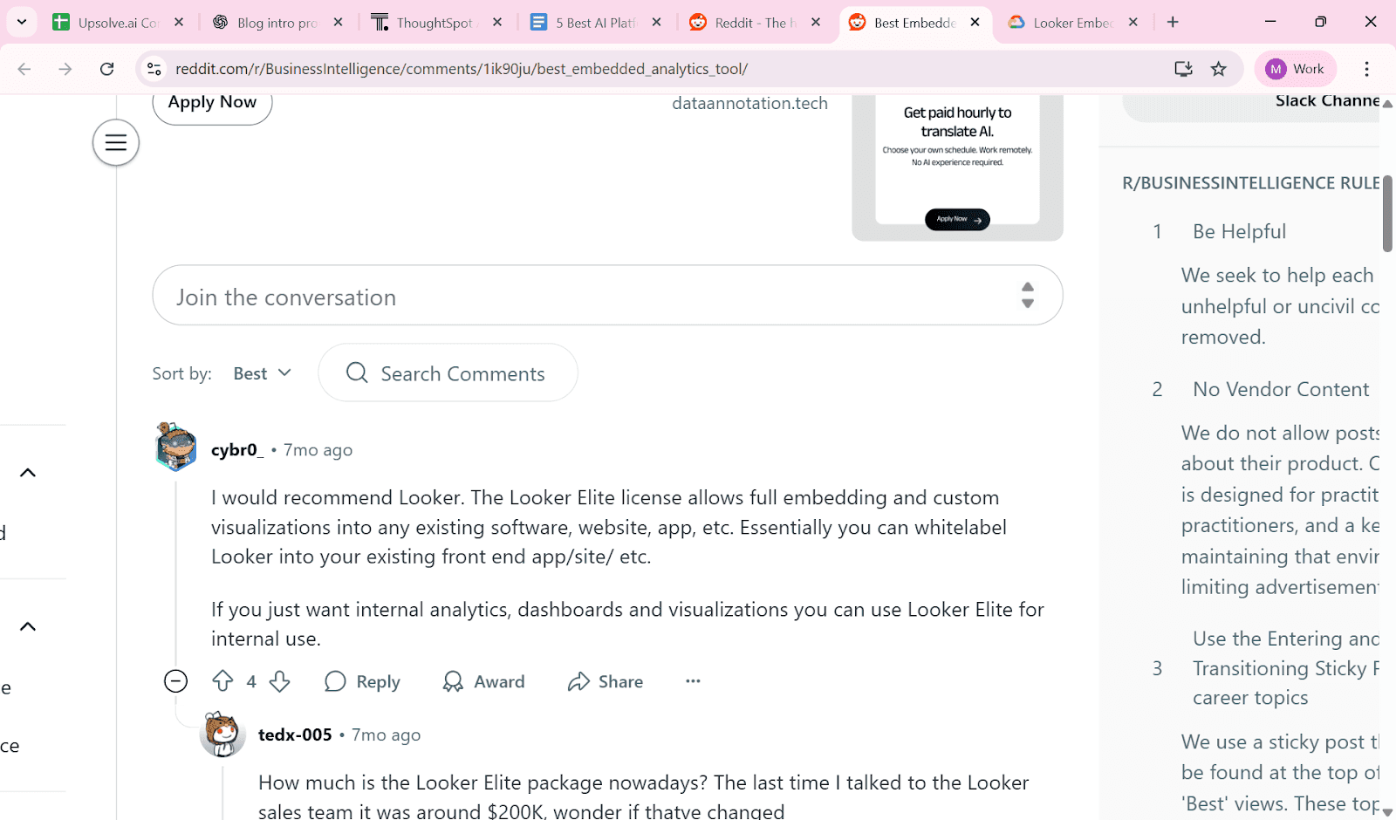Image resolution: width=1396 pixels, height=820 pixels.
Task: Switch to the Looker Embed tab
Action: [1068, 22]
